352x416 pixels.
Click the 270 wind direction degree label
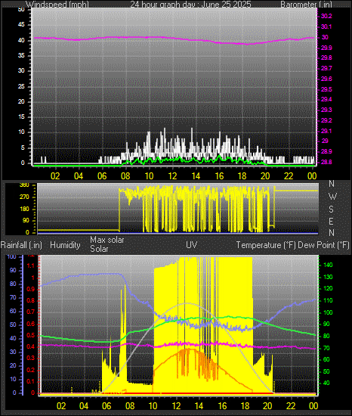pyautogui.click(x=24, y=197)
